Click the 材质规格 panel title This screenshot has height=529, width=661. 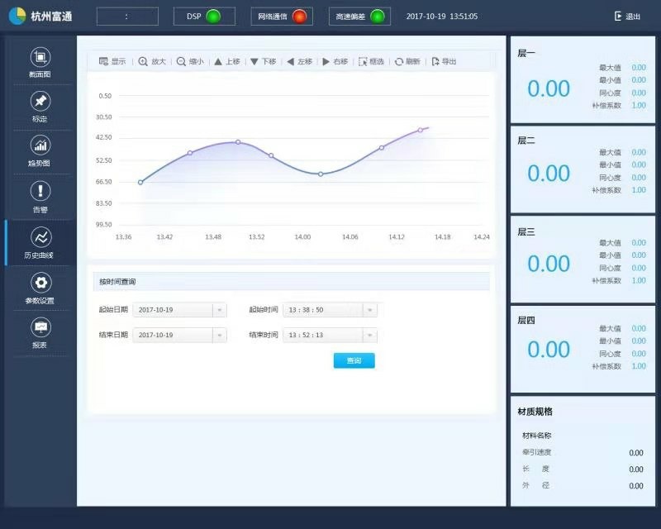click(x=535, y=412)
